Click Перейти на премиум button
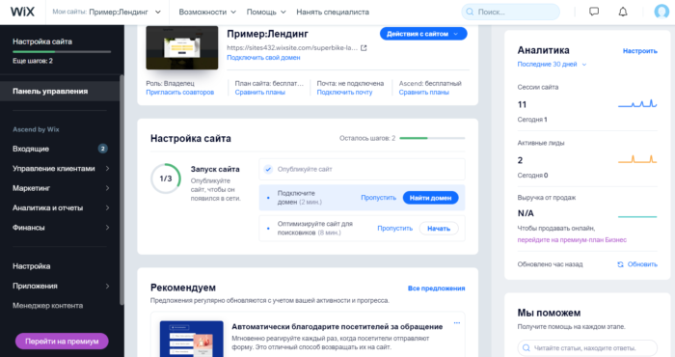 pyautogui.click(x=62, y=341)
